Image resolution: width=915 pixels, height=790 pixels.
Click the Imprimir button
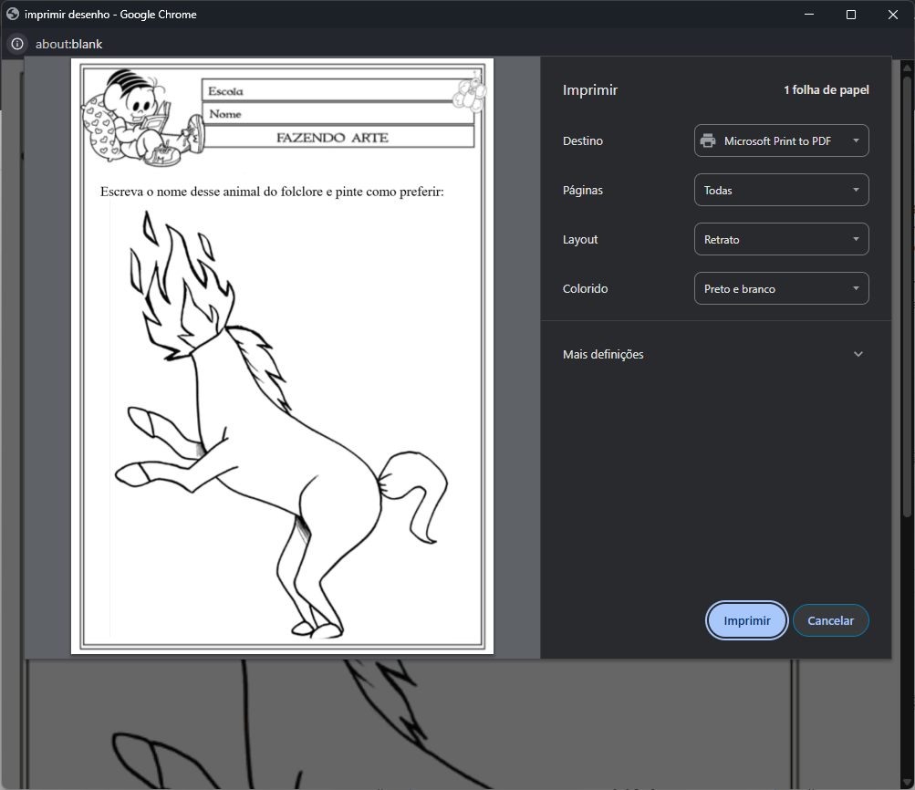coord(746,620)
